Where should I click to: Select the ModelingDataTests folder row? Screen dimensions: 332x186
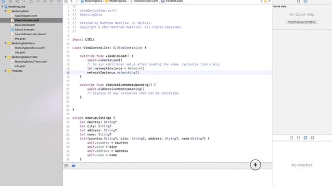(x=23, y=43)
